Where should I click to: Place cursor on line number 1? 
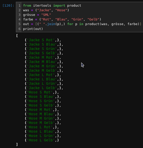(x=19, y=6)
